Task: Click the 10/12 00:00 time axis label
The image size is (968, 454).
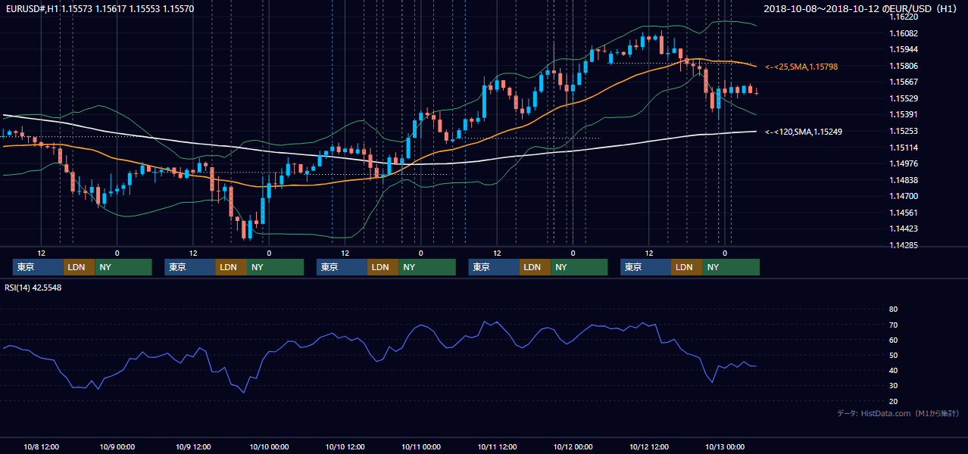Action: click(573, 446)
